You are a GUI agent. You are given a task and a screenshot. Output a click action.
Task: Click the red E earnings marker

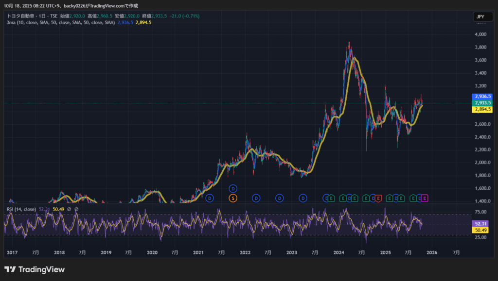[378, 198]
